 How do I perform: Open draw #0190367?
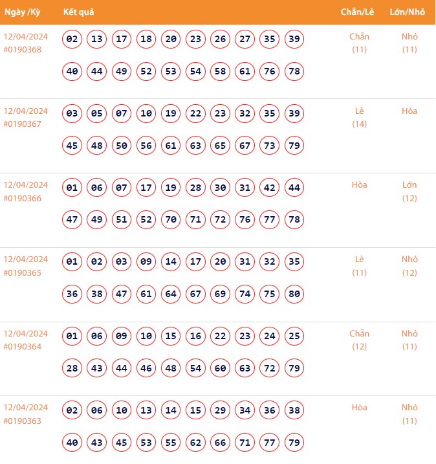click(x=23, y=124)
